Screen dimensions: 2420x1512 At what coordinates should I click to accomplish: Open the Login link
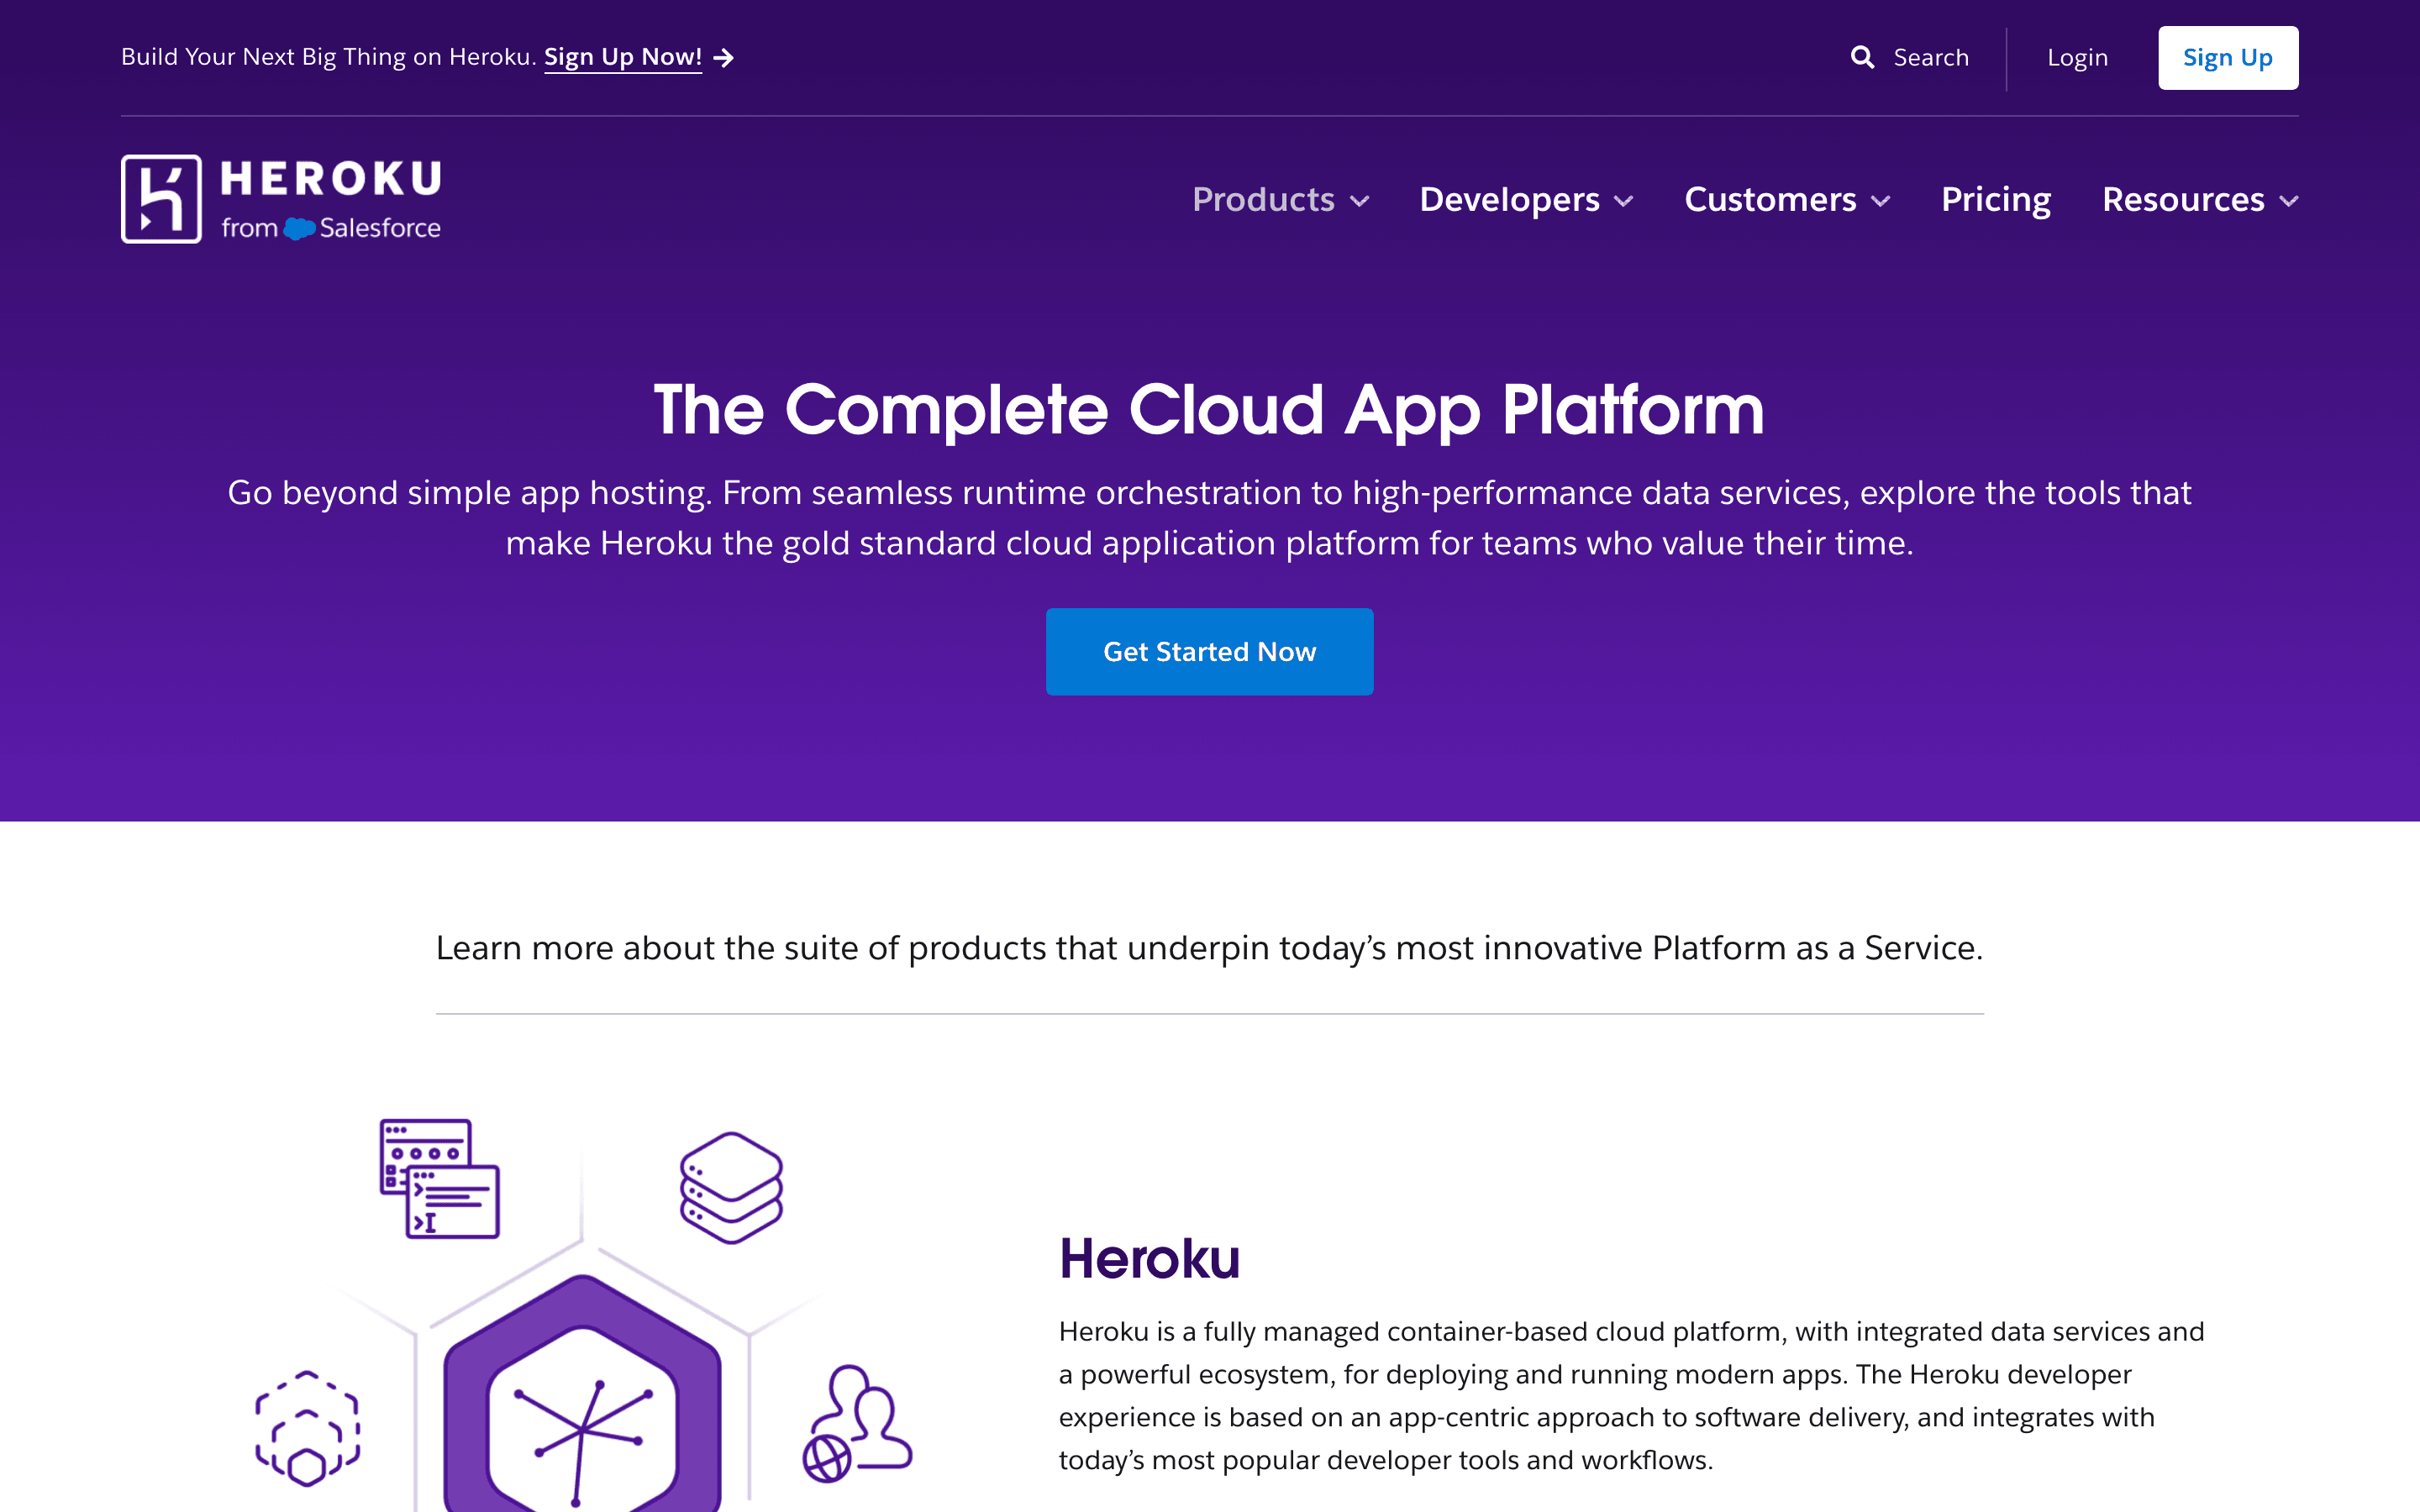click(2077, 58)
